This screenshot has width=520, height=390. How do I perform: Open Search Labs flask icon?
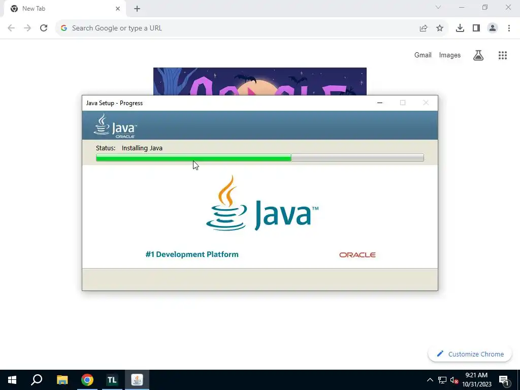click(x=478, y=55)
